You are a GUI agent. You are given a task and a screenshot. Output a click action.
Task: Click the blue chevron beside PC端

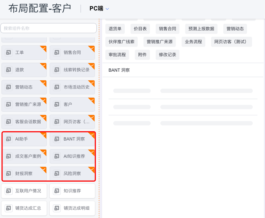(x=107, y=9)
